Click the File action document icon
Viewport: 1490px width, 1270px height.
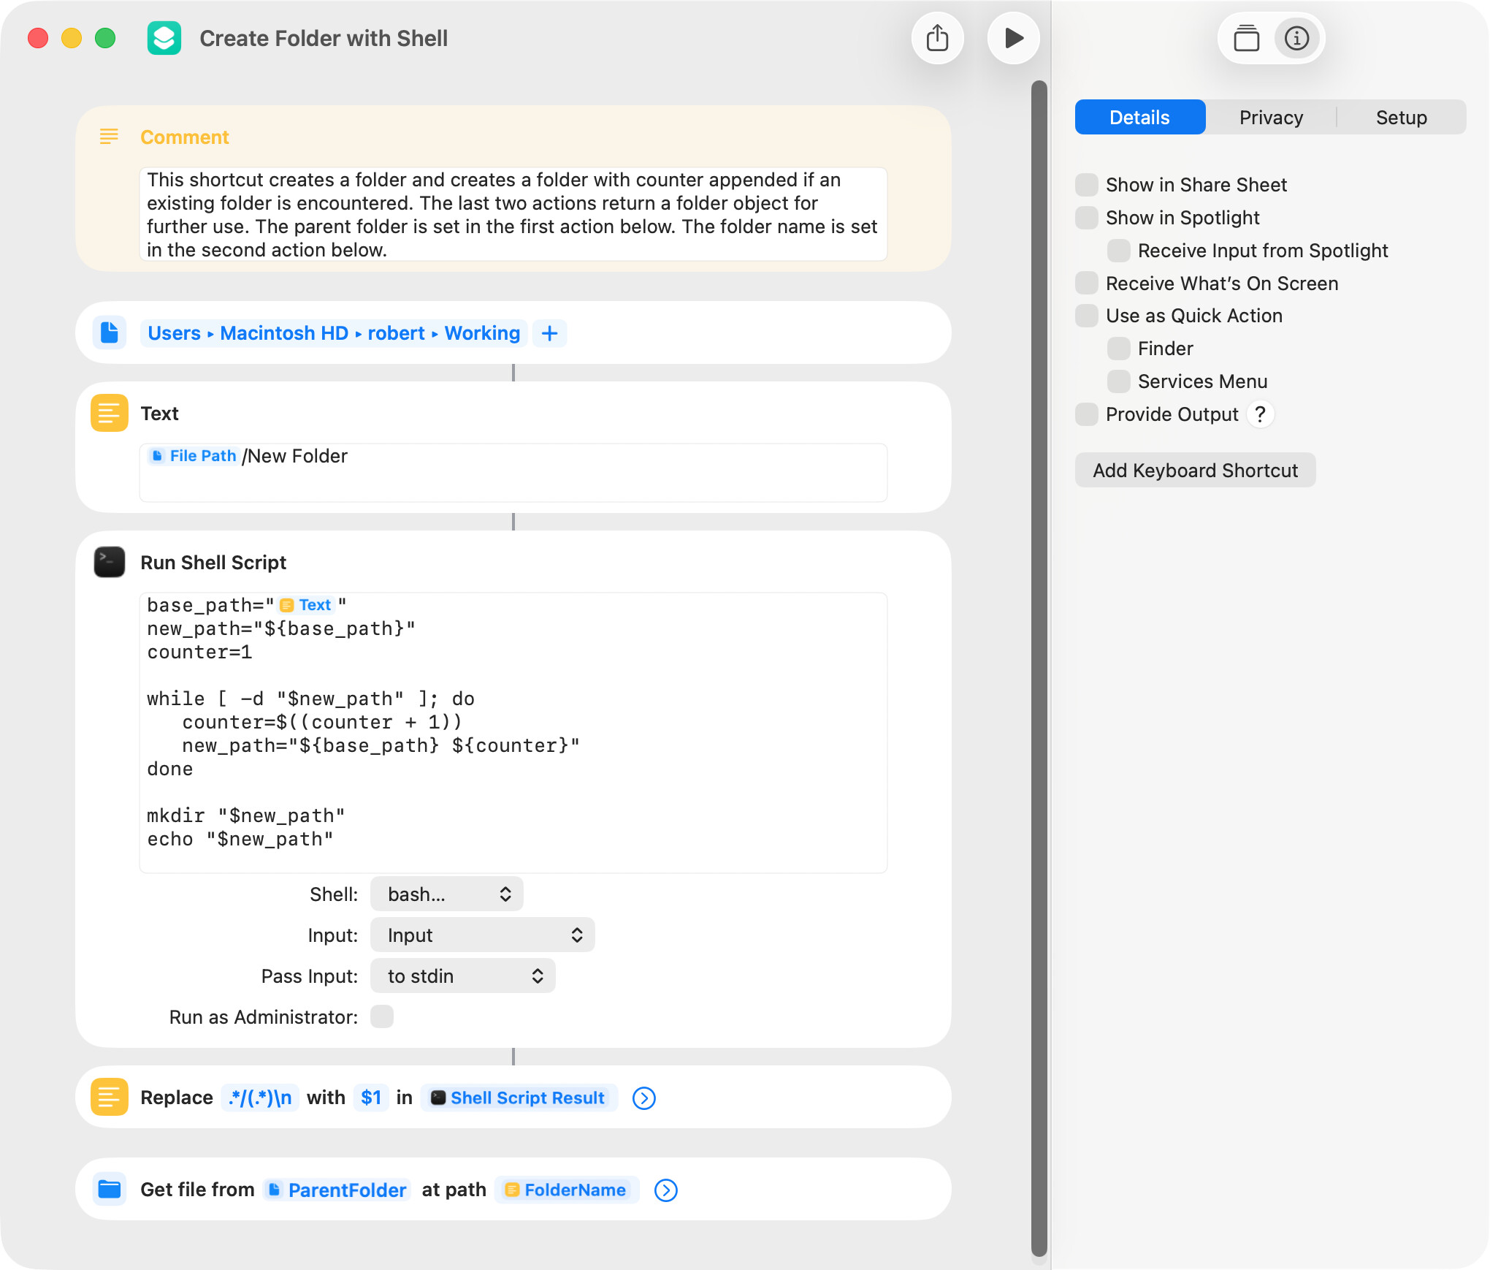point(110,332)
